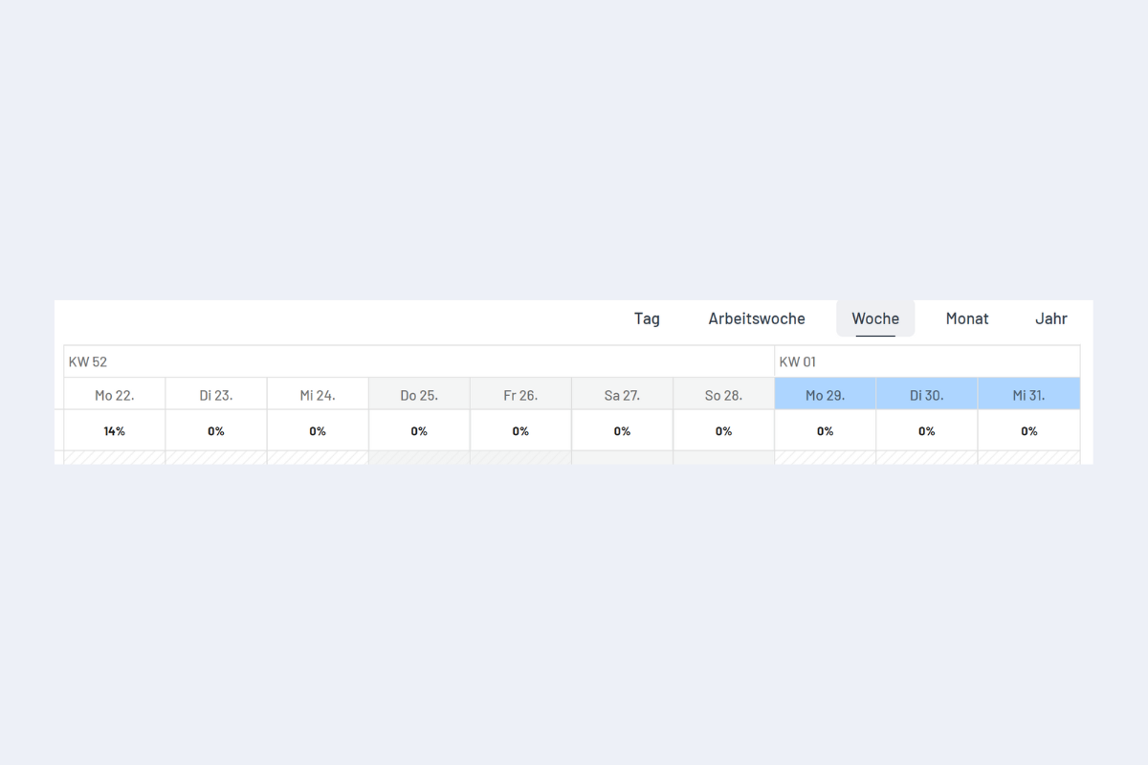1148x765 pixels.
Task: Click the active Woche tab
Action: click(875, 318)
